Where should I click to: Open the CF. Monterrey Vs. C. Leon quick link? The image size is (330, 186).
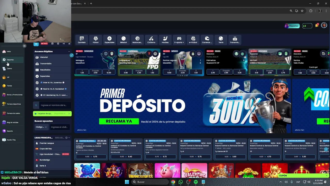click(52, 95)
